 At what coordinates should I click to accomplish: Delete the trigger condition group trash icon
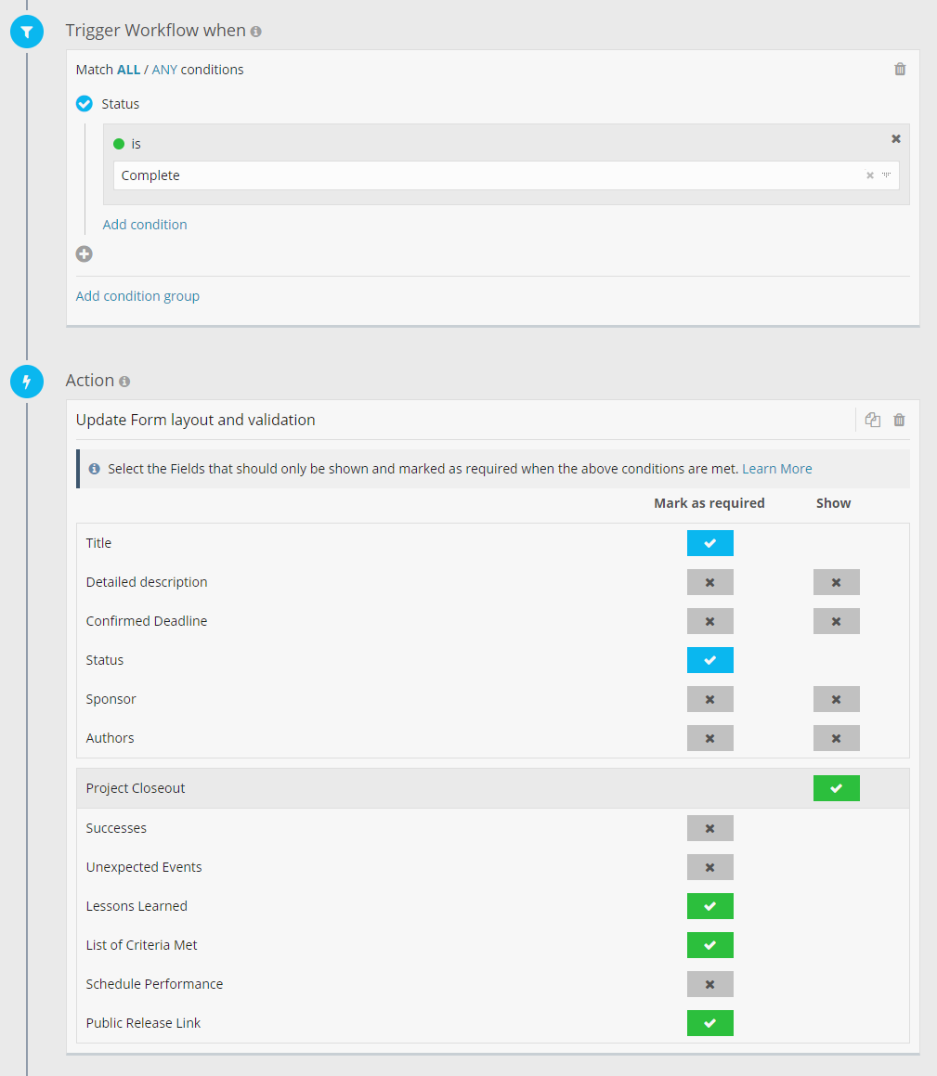point(899,70)
